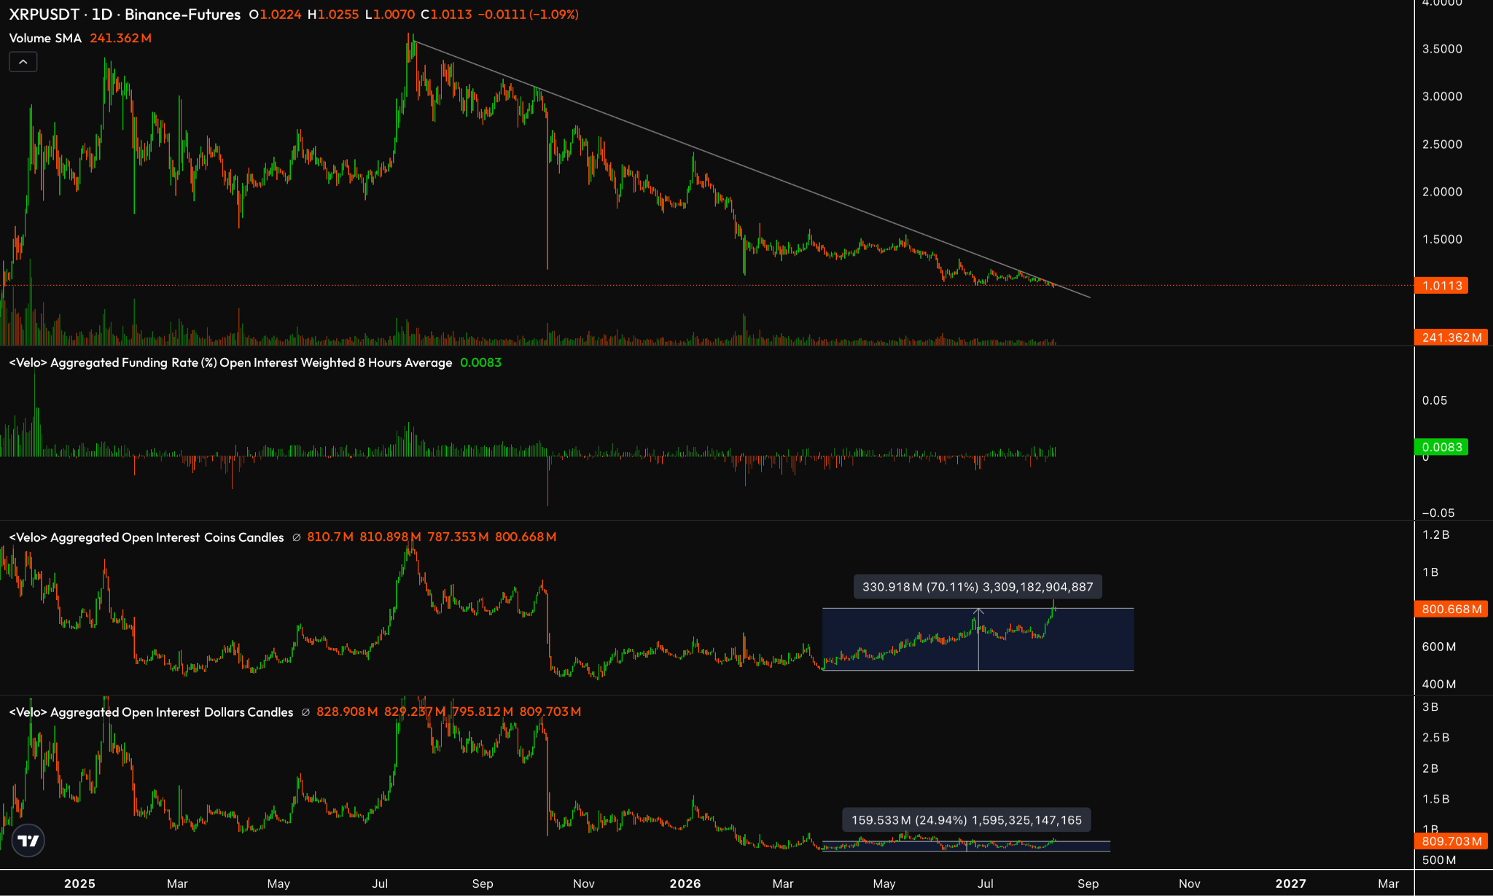This screenshot has height=896, width=1493.
Task: Click the 800.668M open interest coins axis tag
Action: tap(1451, 609)
